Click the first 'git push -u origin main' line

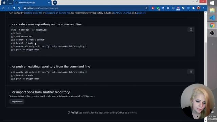pyautogui.click(x=25, y=50)
